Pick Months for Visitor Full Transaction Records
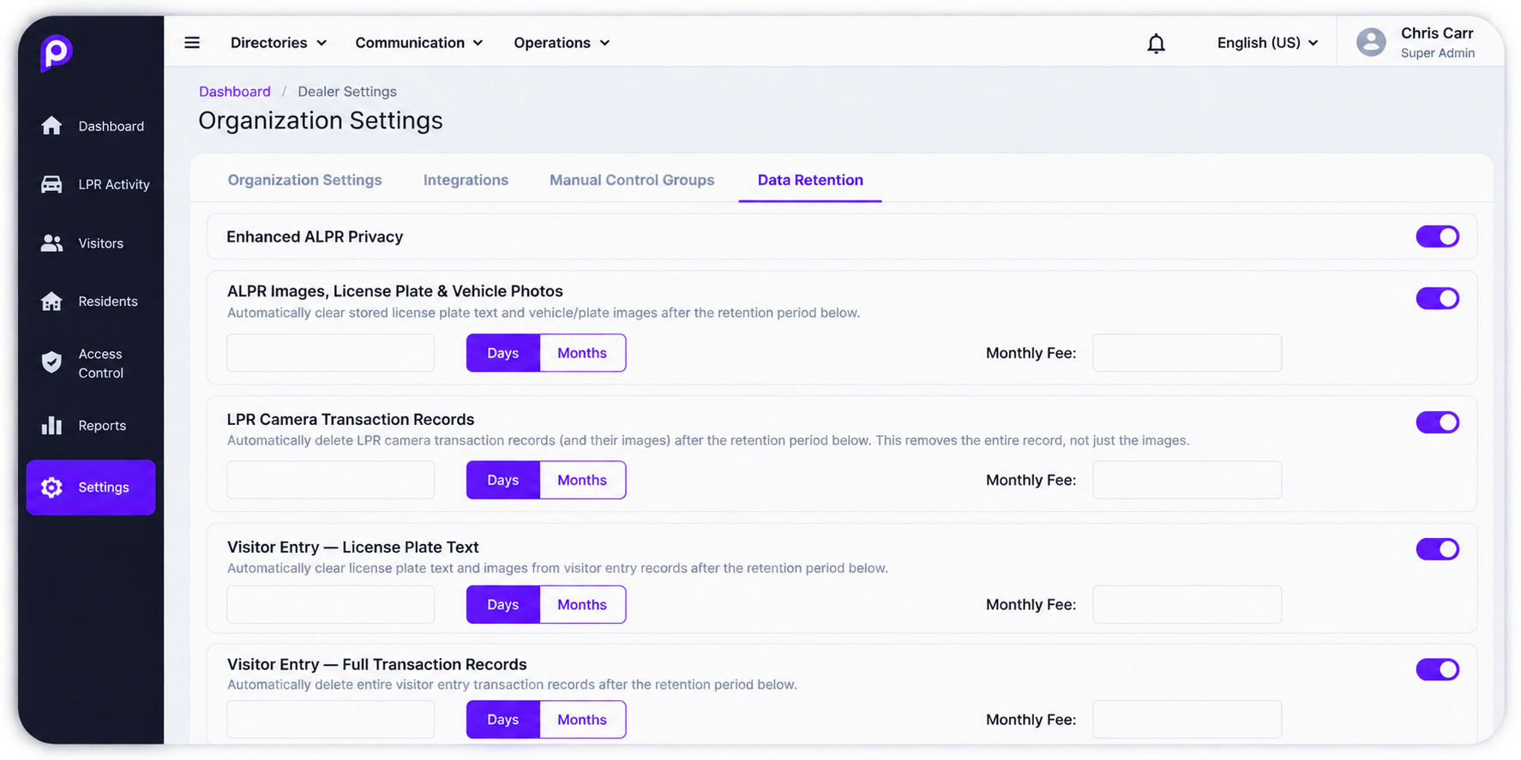The height and width of the screenshot is (760, 1521). tap(582, 720)
